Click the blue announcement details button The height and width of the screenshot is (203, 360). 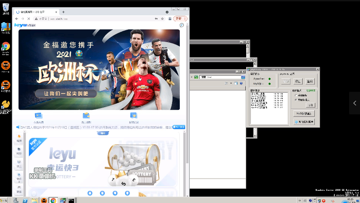coord(179,127)
